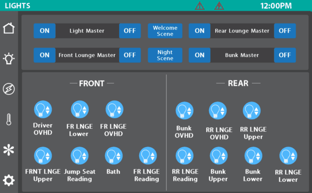This screenshot has height=193, width=312.
Task: Turn Rear Lounge Master OFF
Action: 285,31
